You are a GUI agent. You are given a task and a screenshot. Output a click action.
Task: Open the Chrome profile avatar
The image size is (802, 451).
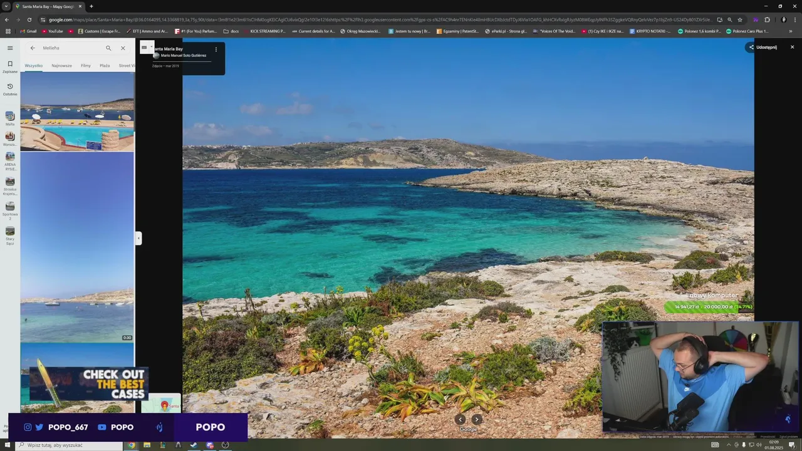pyautogui.click(x=784, y=19)
